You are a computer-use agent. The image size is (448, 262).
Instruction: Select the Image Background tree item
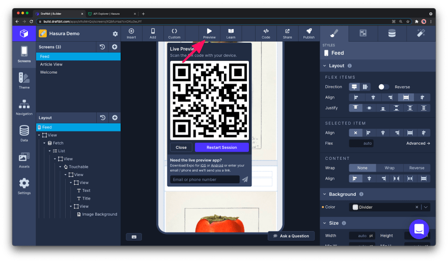pos(97,214)
